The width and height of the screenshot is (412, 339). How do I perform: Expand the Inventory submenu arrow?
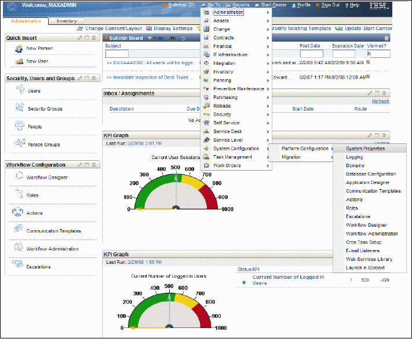pos(268,72)
